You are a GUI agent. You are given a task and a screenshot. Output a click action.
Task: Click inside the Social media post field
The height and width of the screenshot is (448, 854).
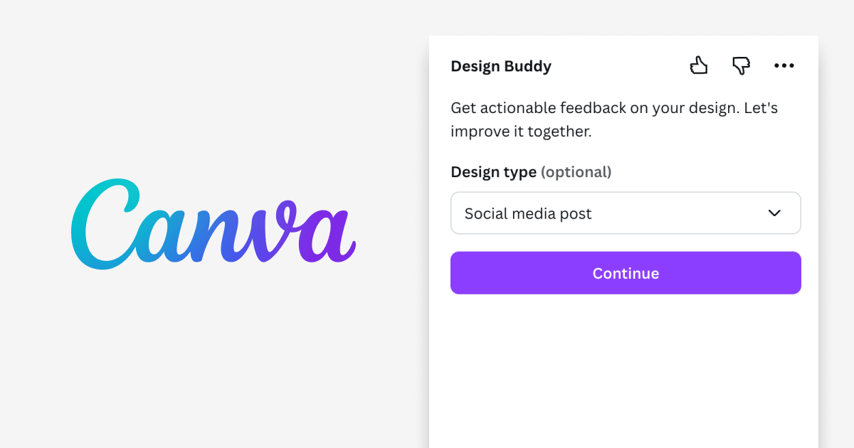626,213
